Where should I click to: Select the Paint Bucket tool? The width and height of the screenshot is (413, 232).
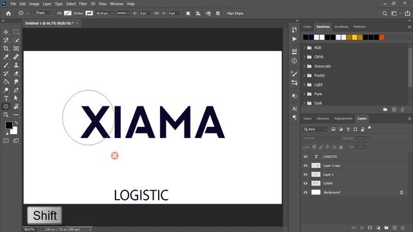click(6, 82)
